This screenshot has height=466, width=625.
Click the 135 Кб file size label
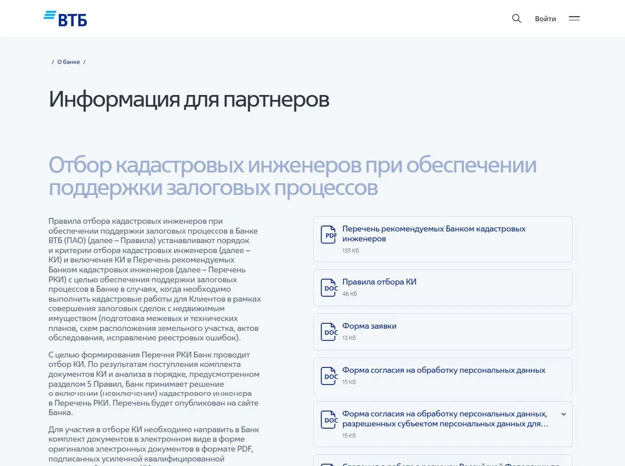350,250
